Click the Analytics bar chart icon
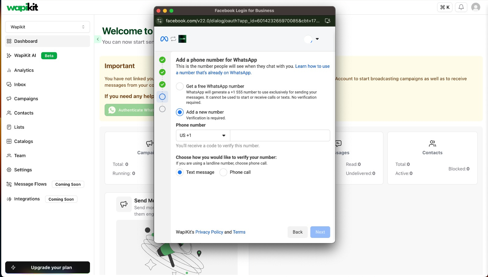This screenshot has width=488, height=277. coord(9,70)
